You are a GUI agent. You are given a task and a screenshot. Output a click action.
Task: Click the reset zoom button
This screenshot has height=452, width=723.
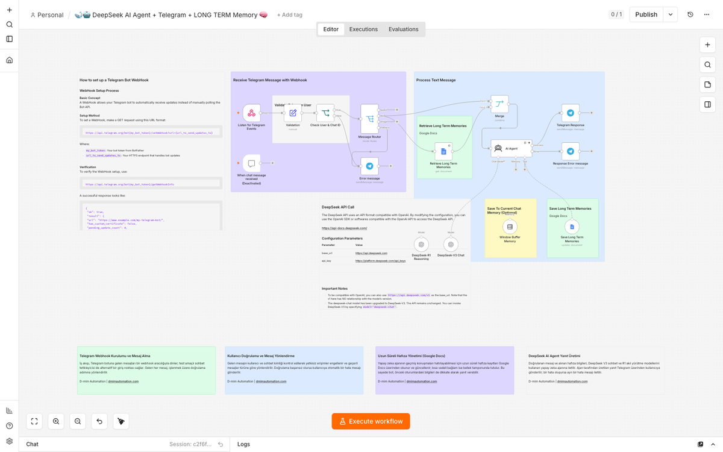99,421
